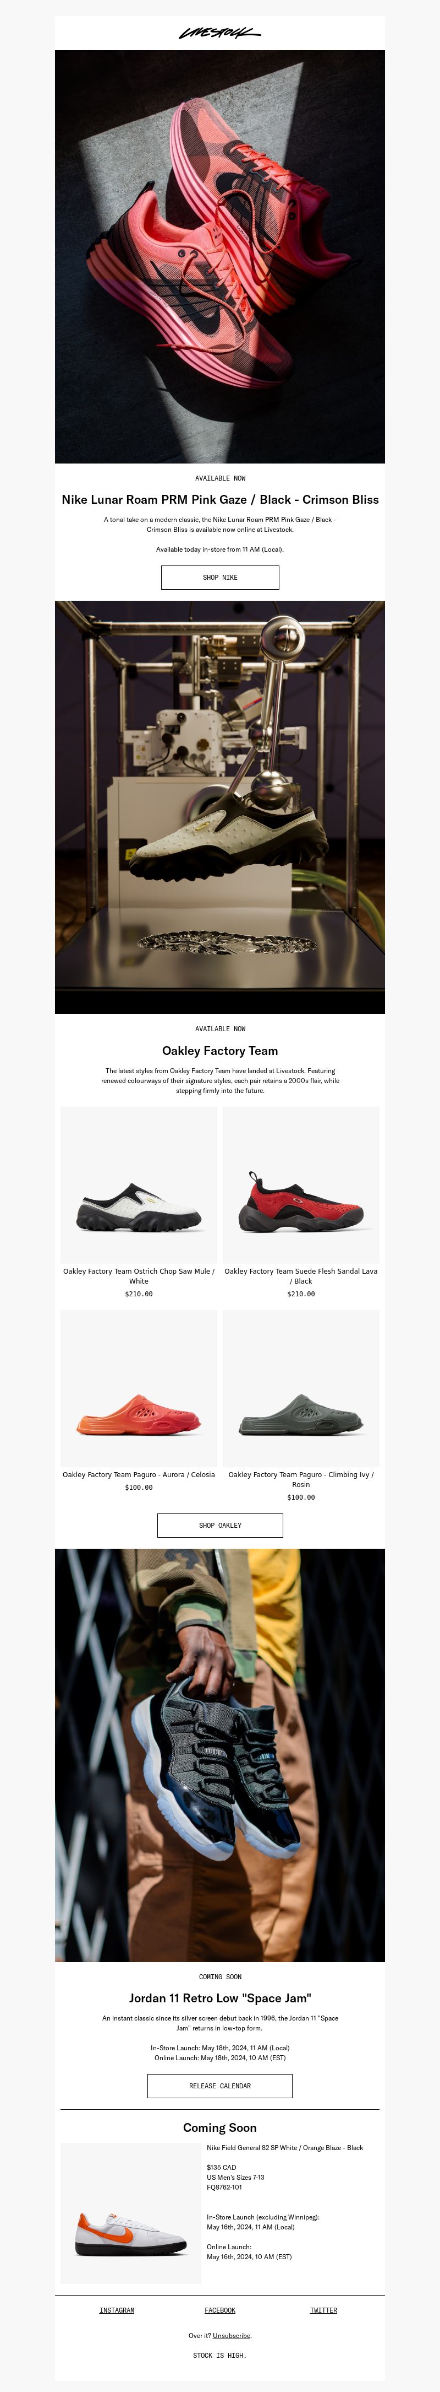Click the Jordan 11 Retro Low headline

tap(219, 1998)
